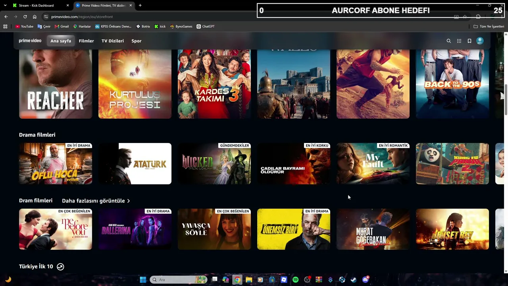Open the Prime Video profile avatar

pyautogui.click(x=480, y=41)
